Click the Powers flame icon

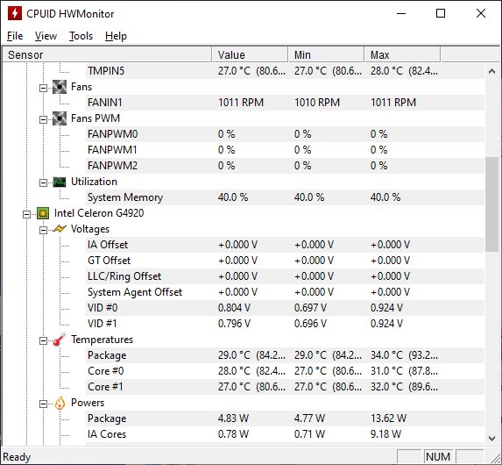click(x=60, y=403)
